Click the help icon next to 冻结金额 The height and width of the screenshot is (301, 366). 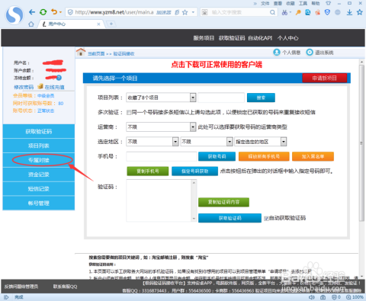pos(59,78)
